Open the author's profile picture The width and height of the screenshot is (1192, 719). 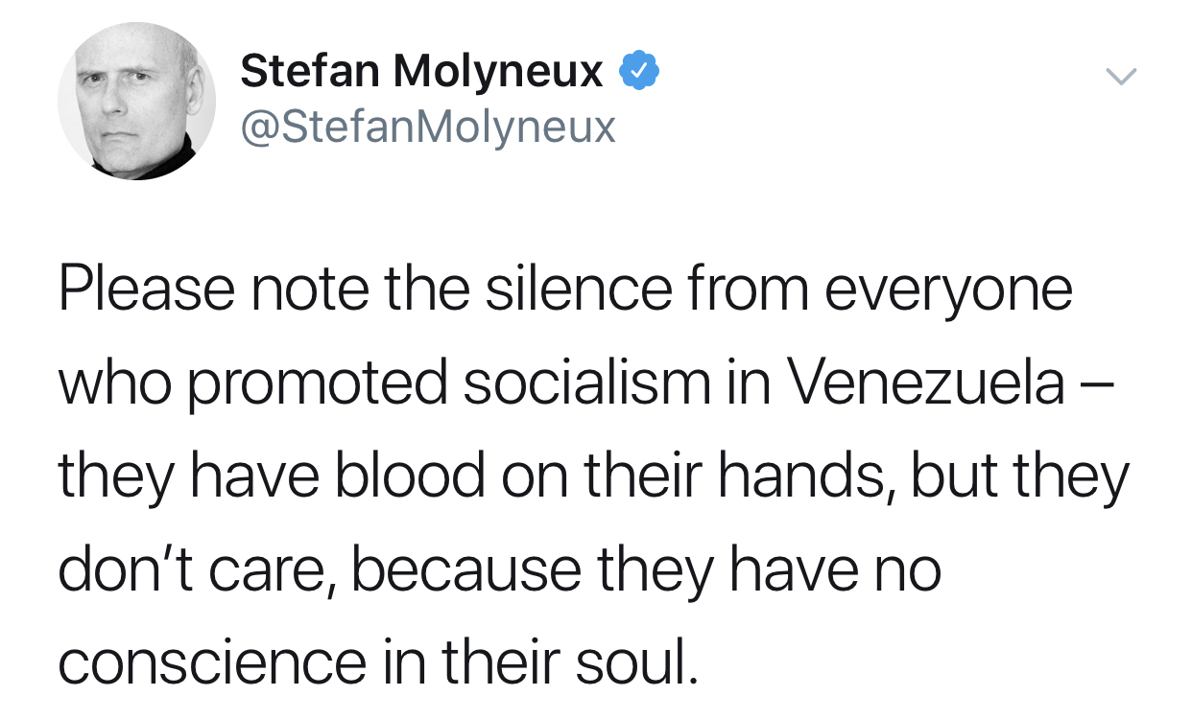(137, 101)
